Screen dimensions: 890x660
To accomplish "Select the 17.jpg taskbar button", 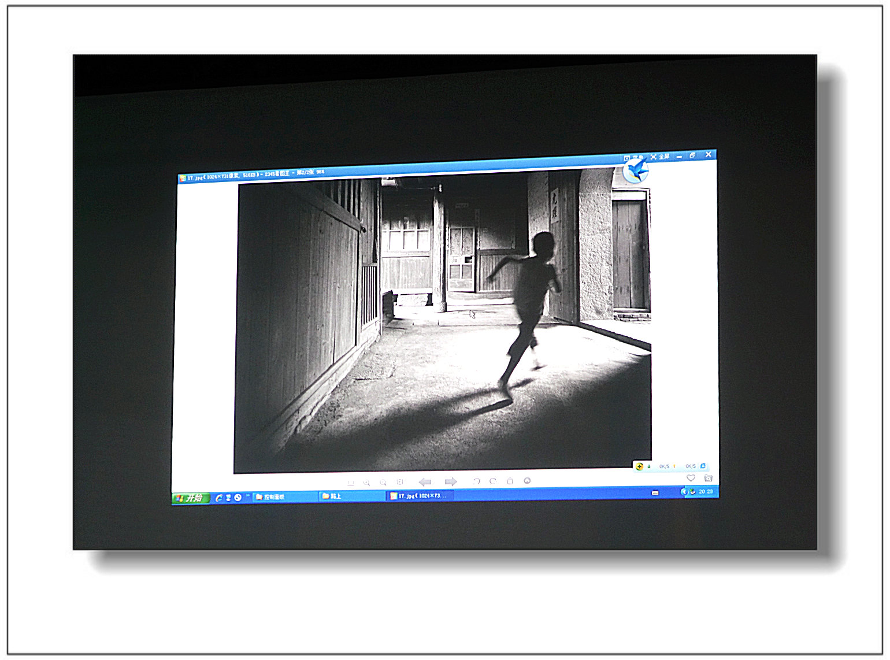I will 419,496.
